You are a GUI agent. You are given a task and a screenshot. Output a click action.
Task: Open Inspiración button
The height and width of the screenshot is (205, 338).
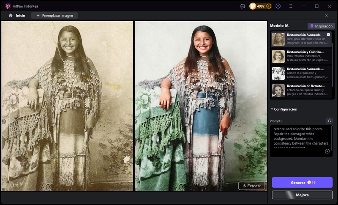[x=321, y=26]
